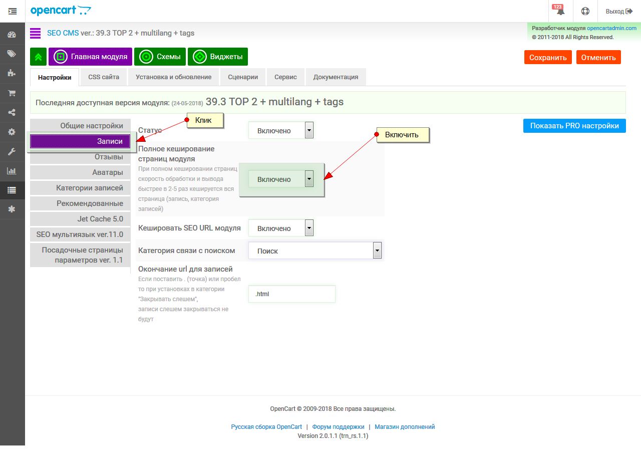The height and width of the screenshot is (456, 641).
Task: Open the Сценарии tab
Action: pyautogui.click(x=243, y=77)
